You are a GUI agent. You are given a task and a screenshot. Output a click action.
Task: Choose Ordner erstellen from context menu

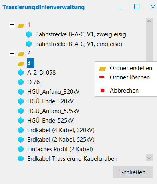(125, 68)
